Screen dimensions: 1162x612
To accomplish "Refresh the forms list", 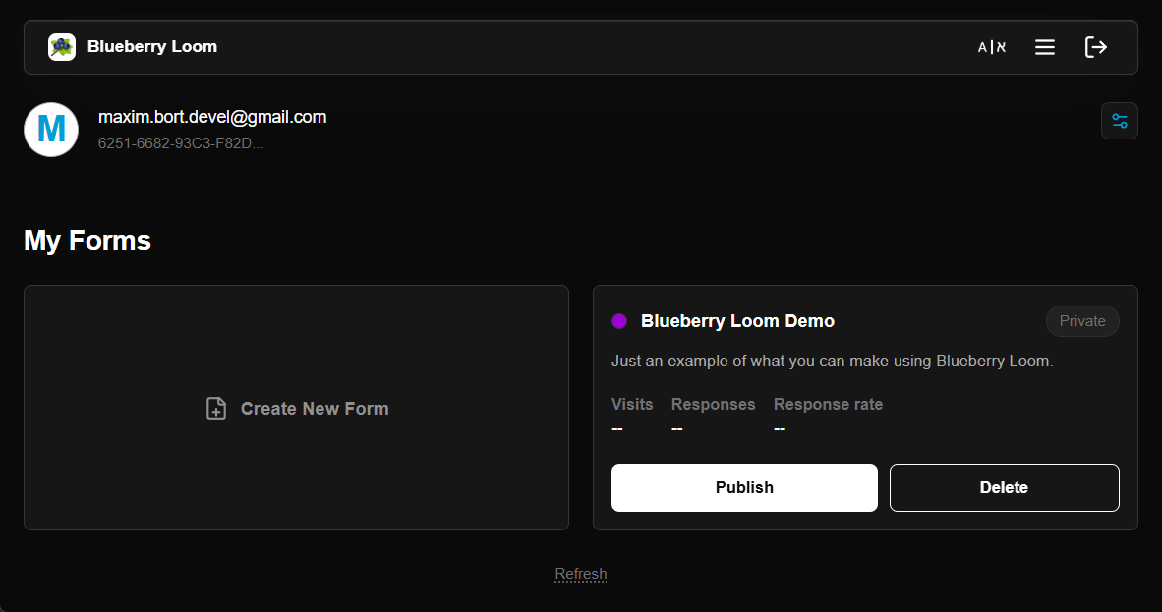I will click(x=580, y=574).
